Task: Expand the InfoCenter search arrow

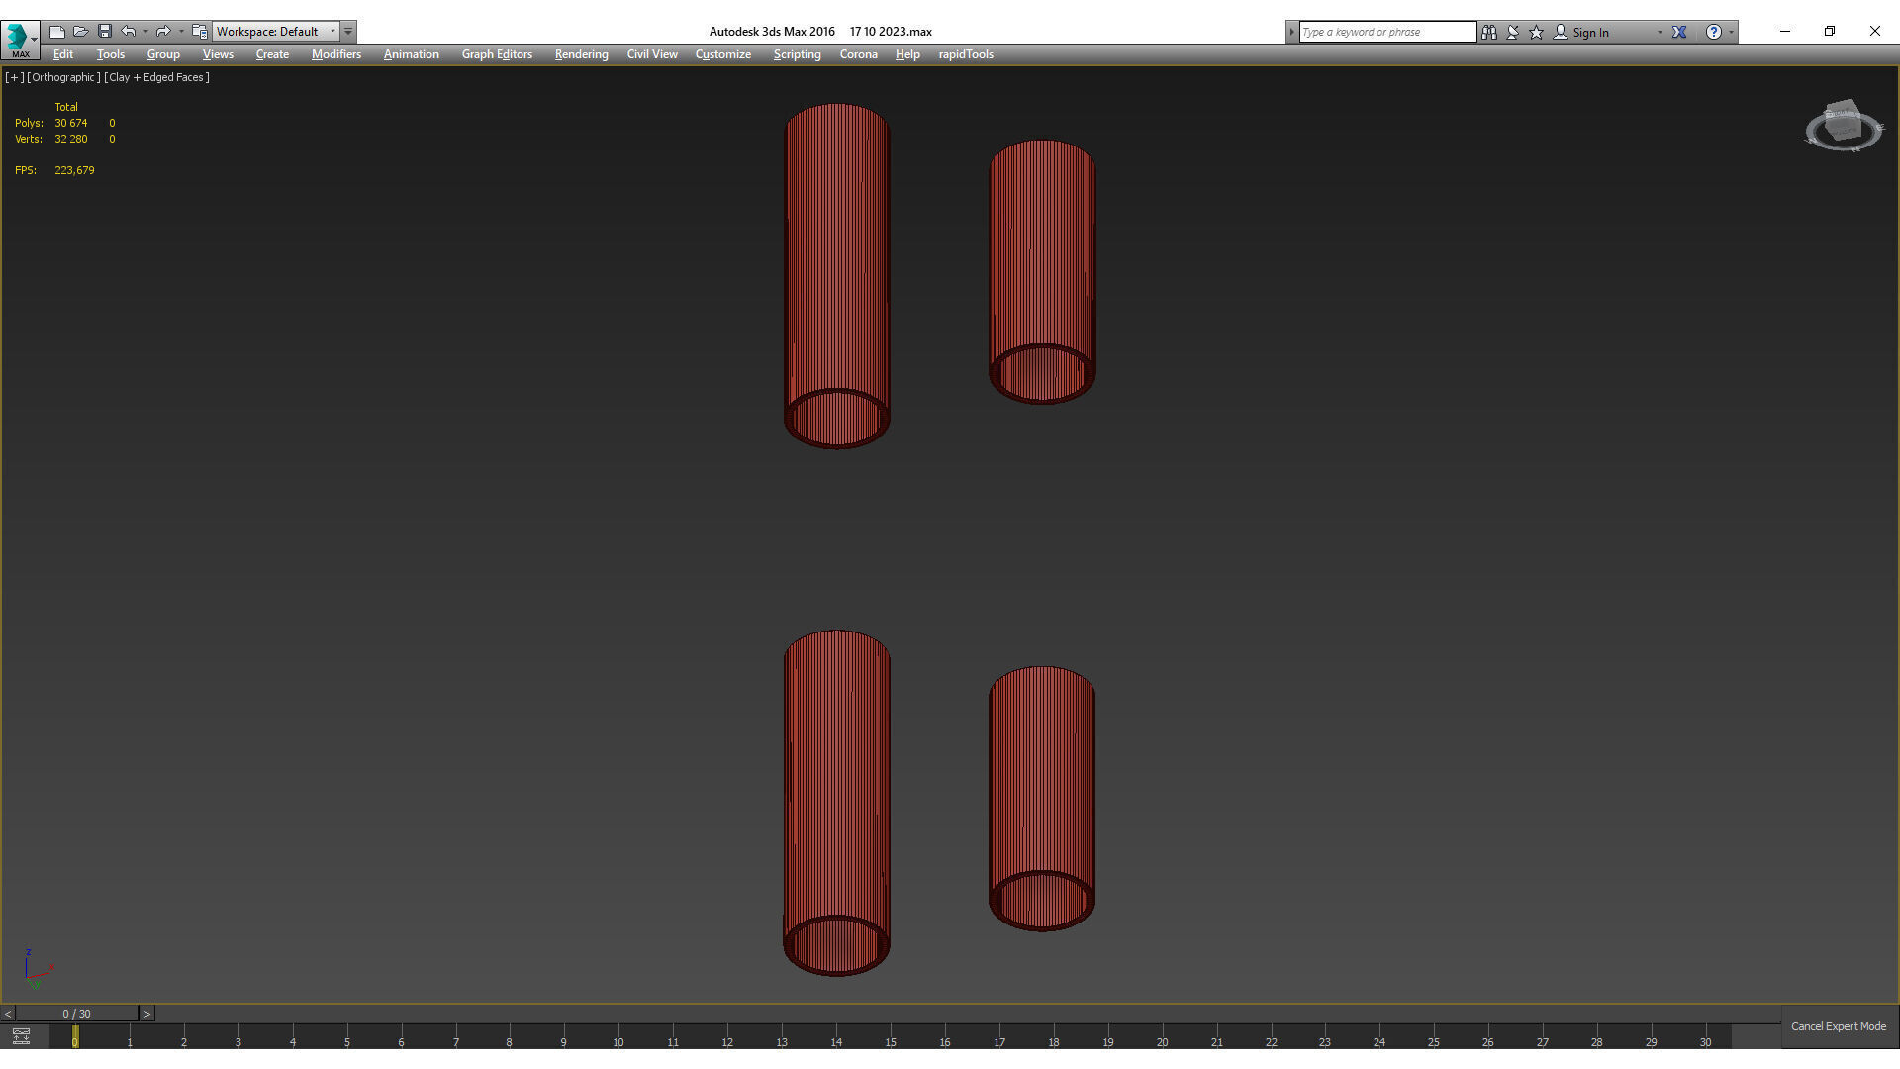Action: (x=1291, y=32)
